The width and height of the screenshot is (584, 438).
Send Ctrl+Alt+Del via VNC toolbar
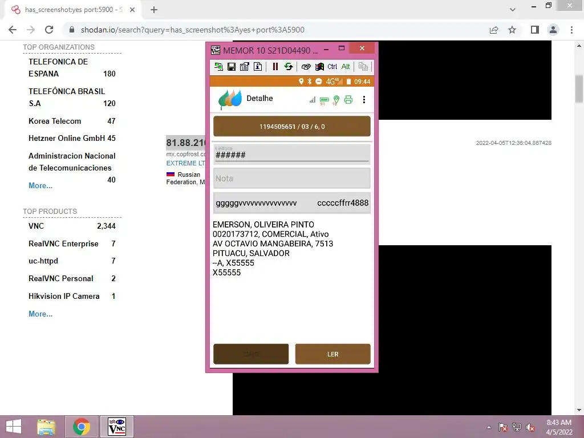[306, 67]
